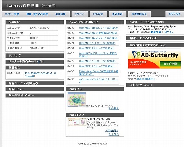Open the 05/01 OpenPNE release notice
The width and height of the screenshot is (184, 147).
(96, 48)
